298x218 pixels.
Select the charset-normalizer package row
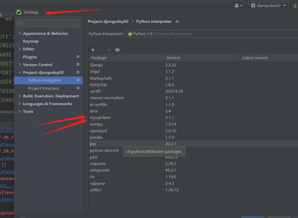point(194,98)
